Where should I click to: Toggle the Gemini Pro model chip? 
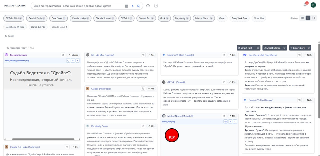[146, 18]
